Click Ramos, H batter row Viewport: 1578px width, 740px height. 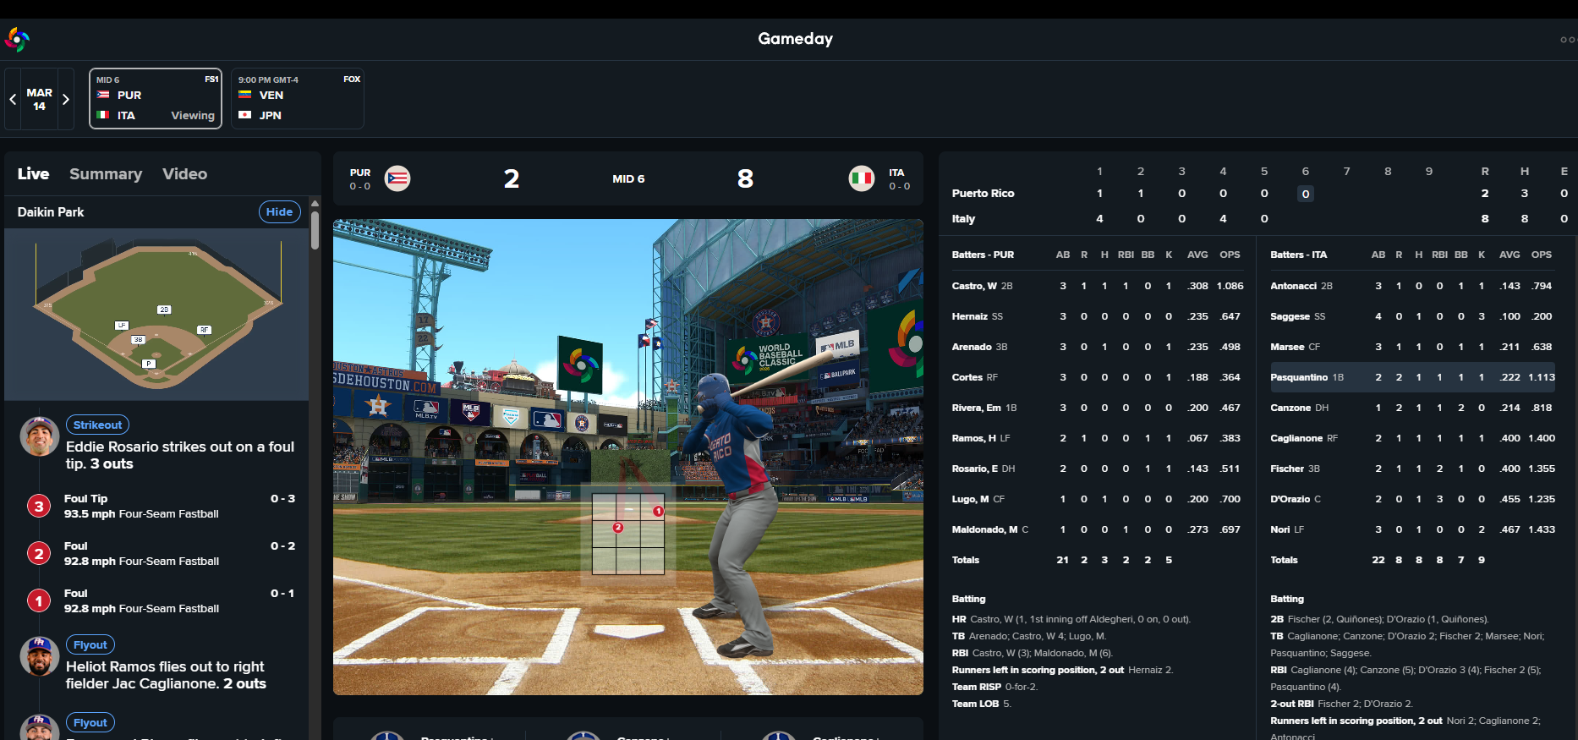(x=1098, y=438)
